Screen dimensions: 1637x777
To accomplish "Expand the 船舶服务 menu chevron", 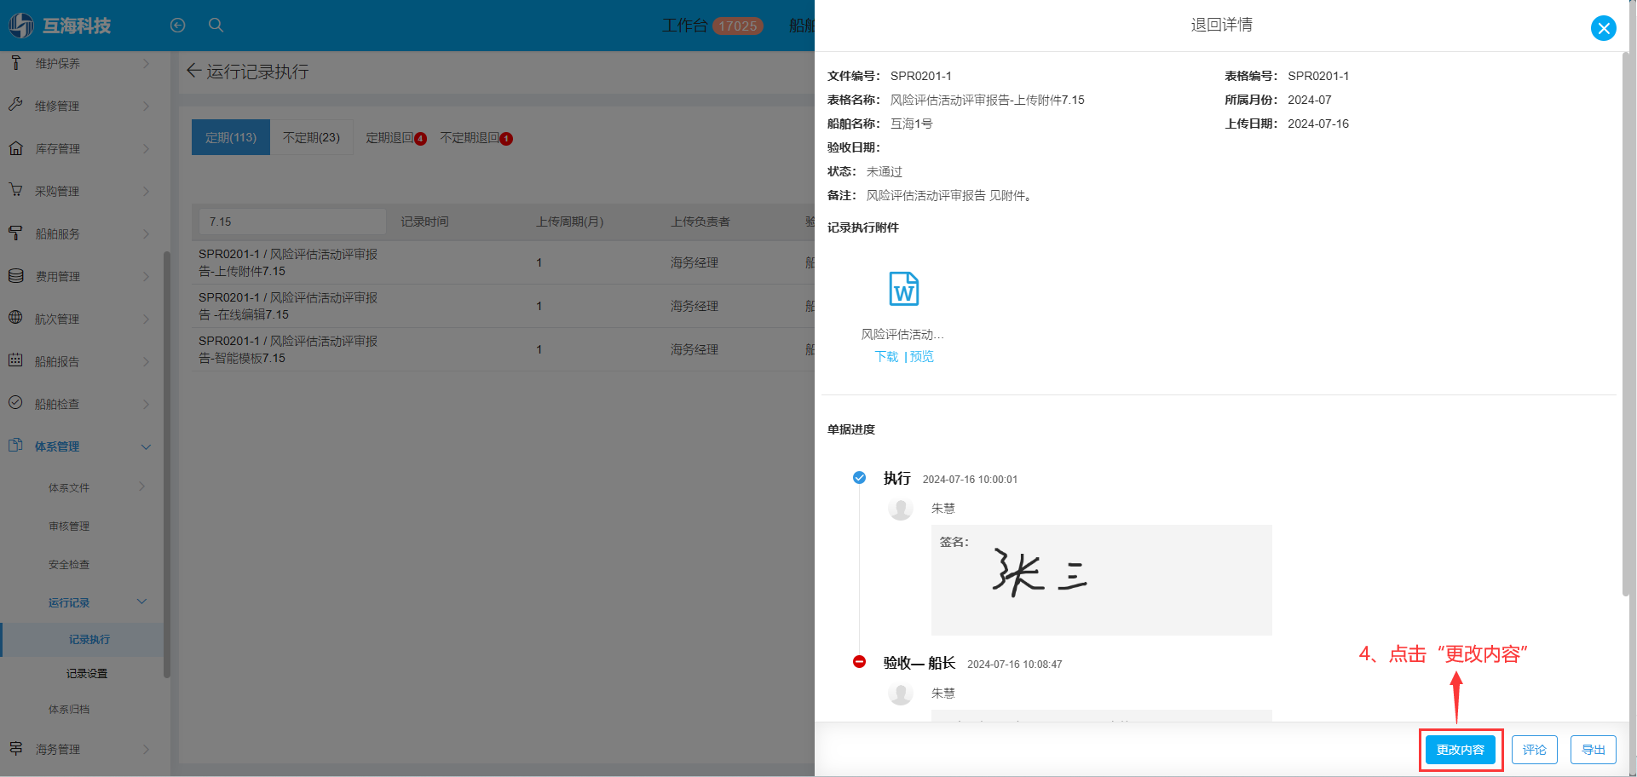I will 146,234.
